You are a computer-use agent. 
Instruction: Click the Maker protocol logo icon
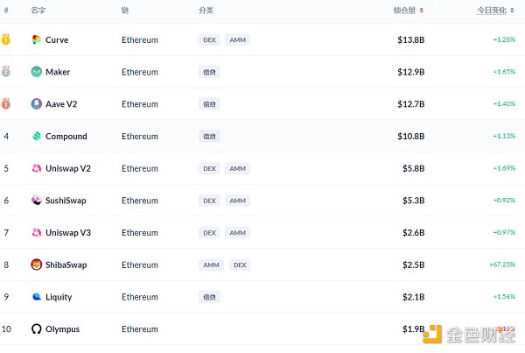pos(36,72)
